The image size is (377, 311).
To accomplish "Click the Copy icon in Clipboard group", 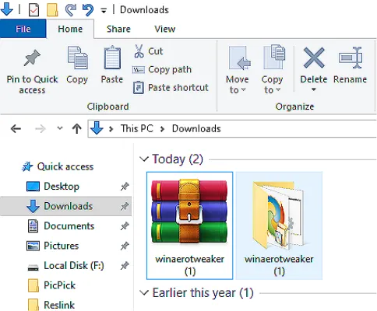I will 77,58.
